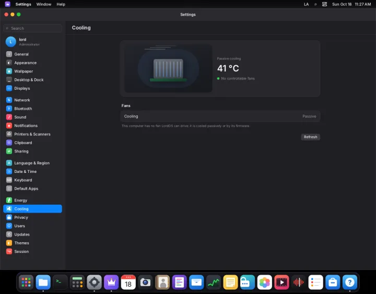This screenshot has width=376, height=294.
Task: Click the lord Administrator profile
Action: (32, 42)
